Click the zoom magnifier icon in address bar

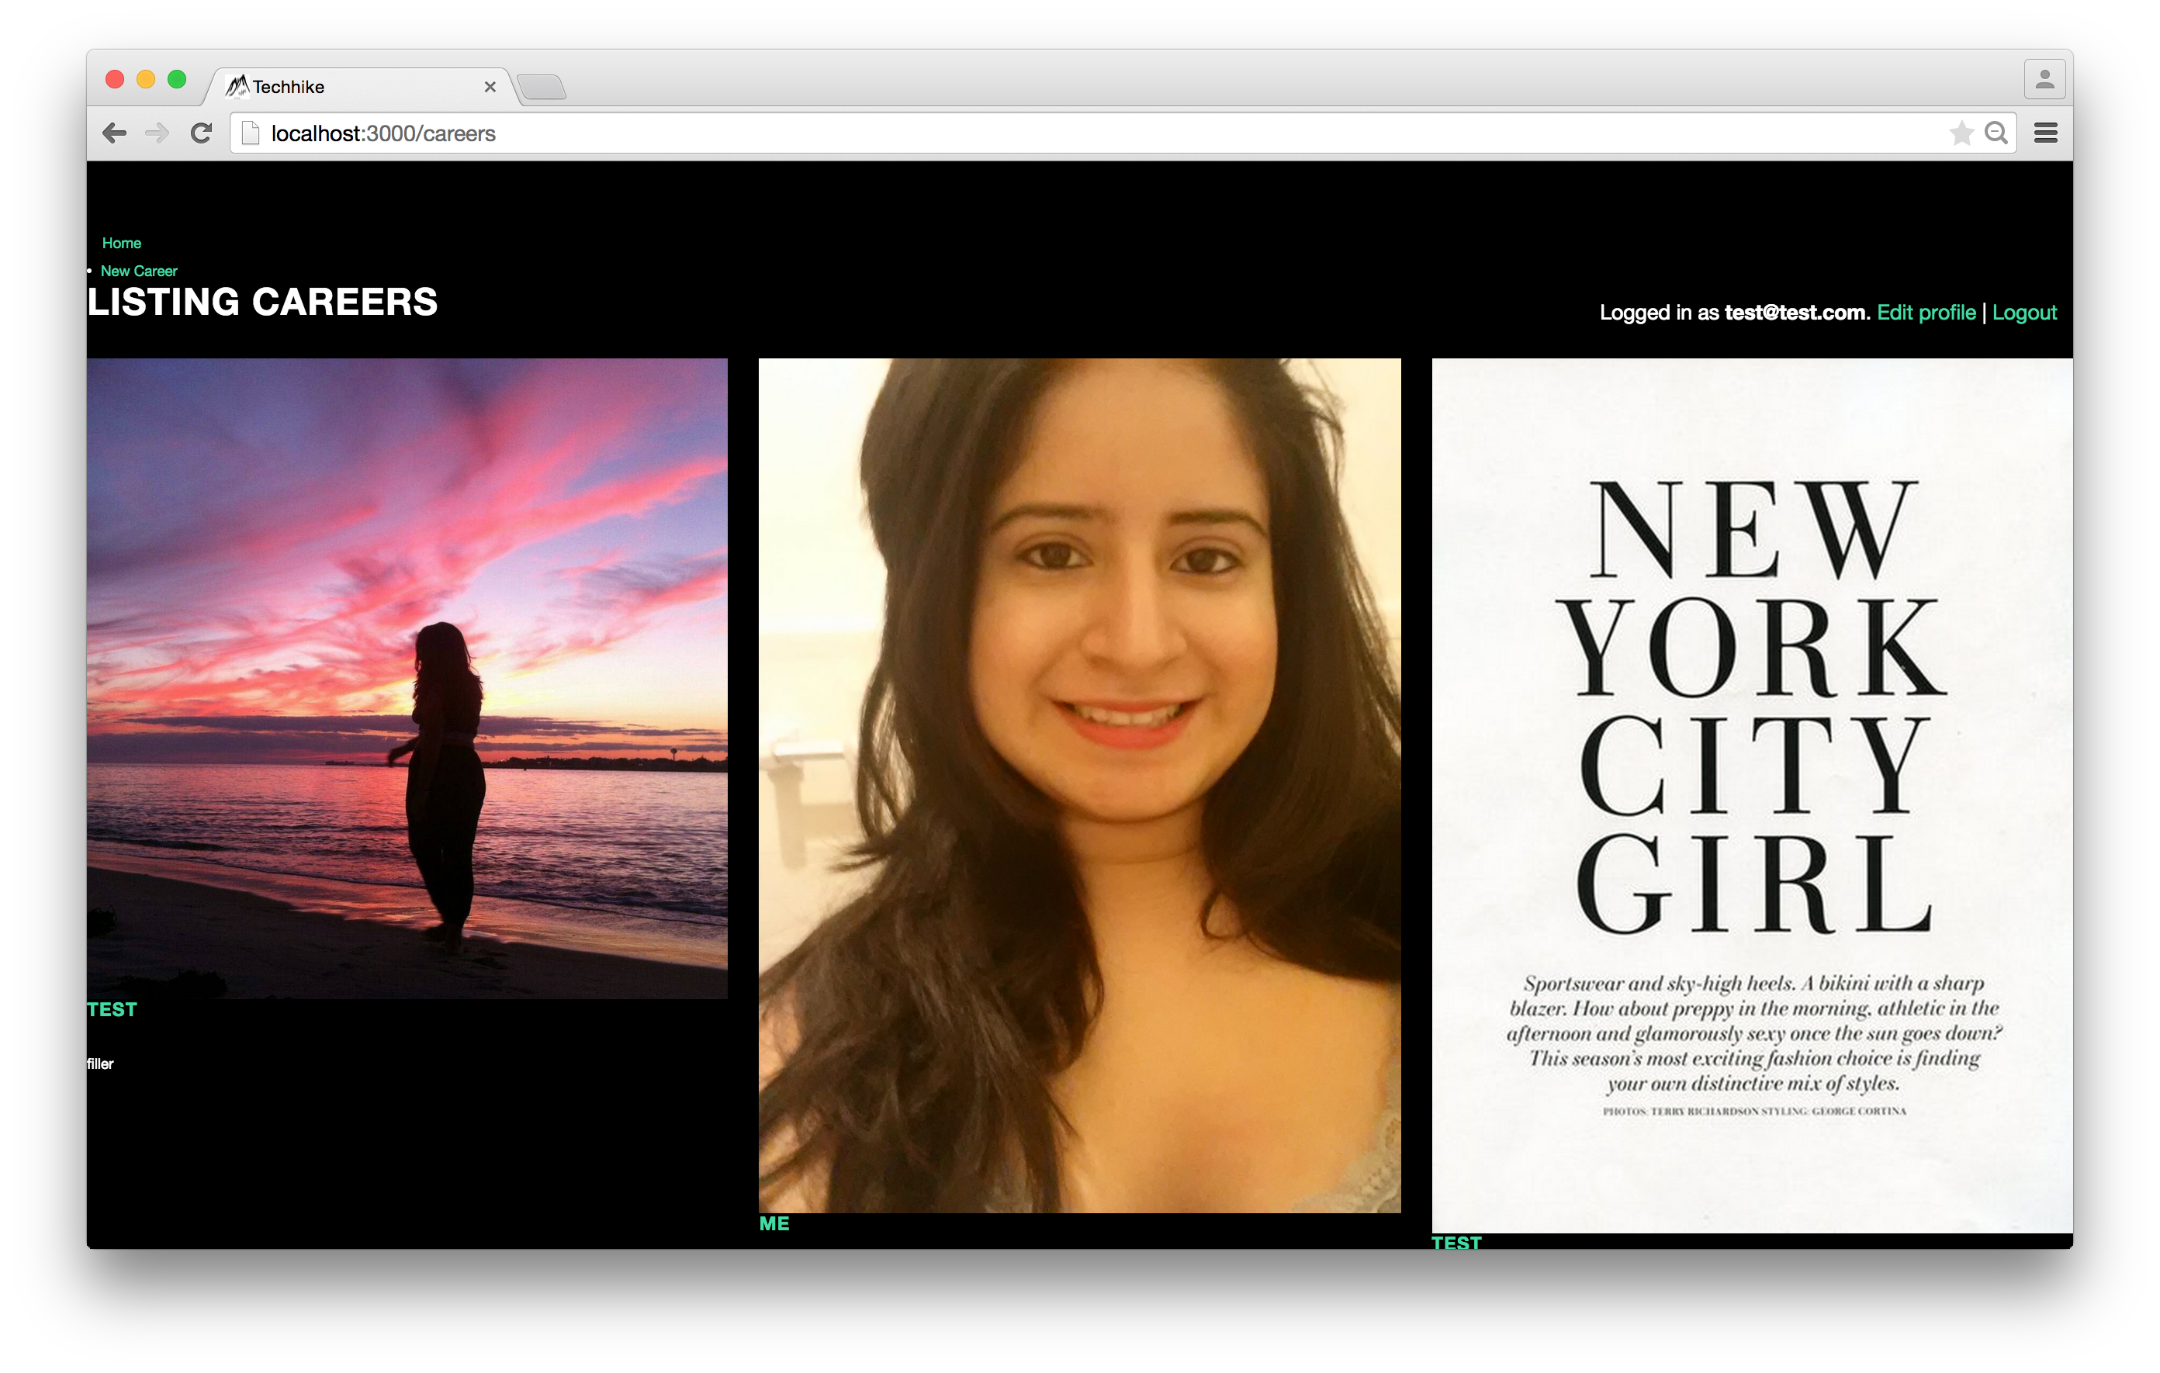(1996, 133)
